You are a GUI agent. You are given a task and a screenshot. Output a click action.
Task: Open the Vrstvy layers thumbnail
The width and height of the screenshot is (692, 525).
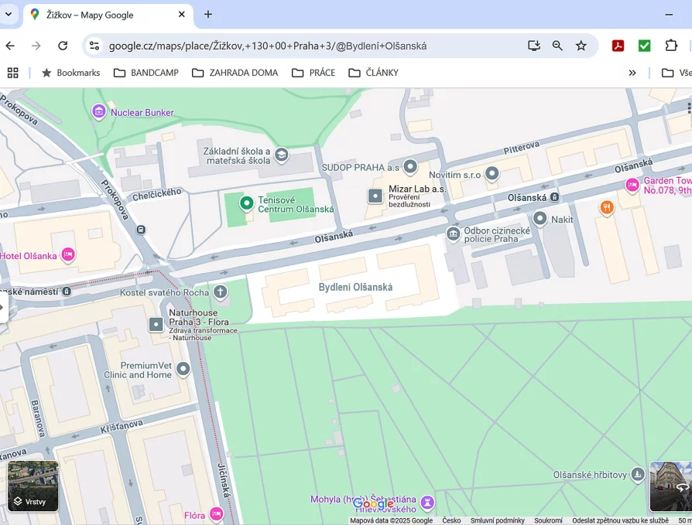click(33, 486)
